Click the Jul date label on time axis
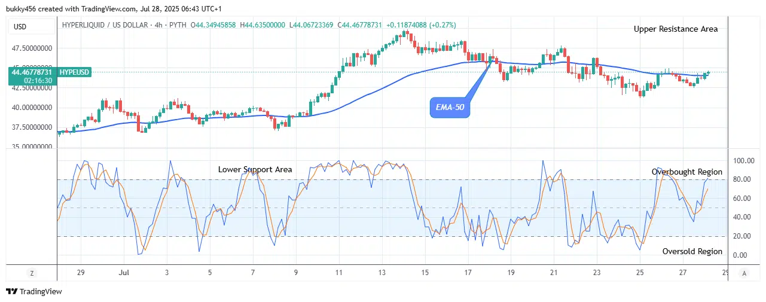Screen dimensions: 766x302 (x=124, y=273)
